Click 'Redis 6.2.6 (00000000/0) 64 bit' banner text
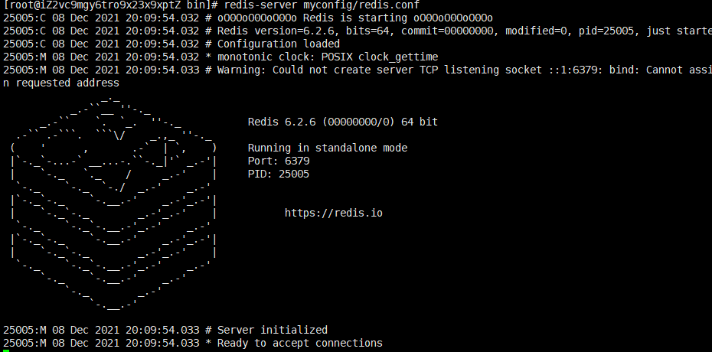This screenshot has width=712, height=352. [x=343, y=122]
